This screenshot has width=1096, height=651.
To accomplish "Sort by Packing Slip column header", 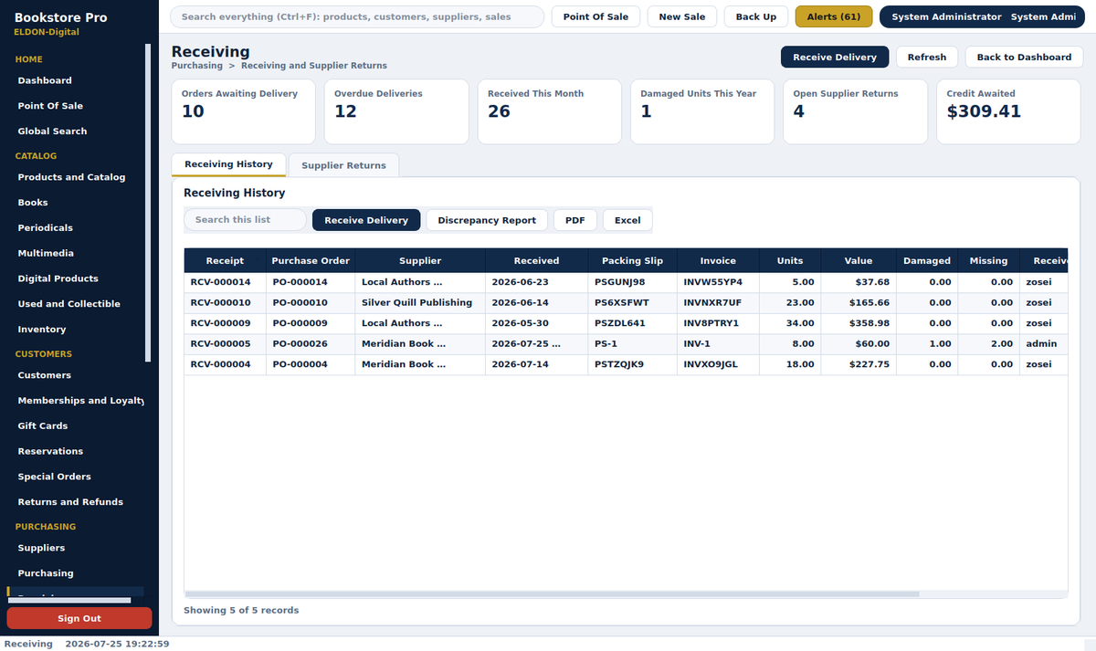I will pyautogui.click(x=632, y=260).
